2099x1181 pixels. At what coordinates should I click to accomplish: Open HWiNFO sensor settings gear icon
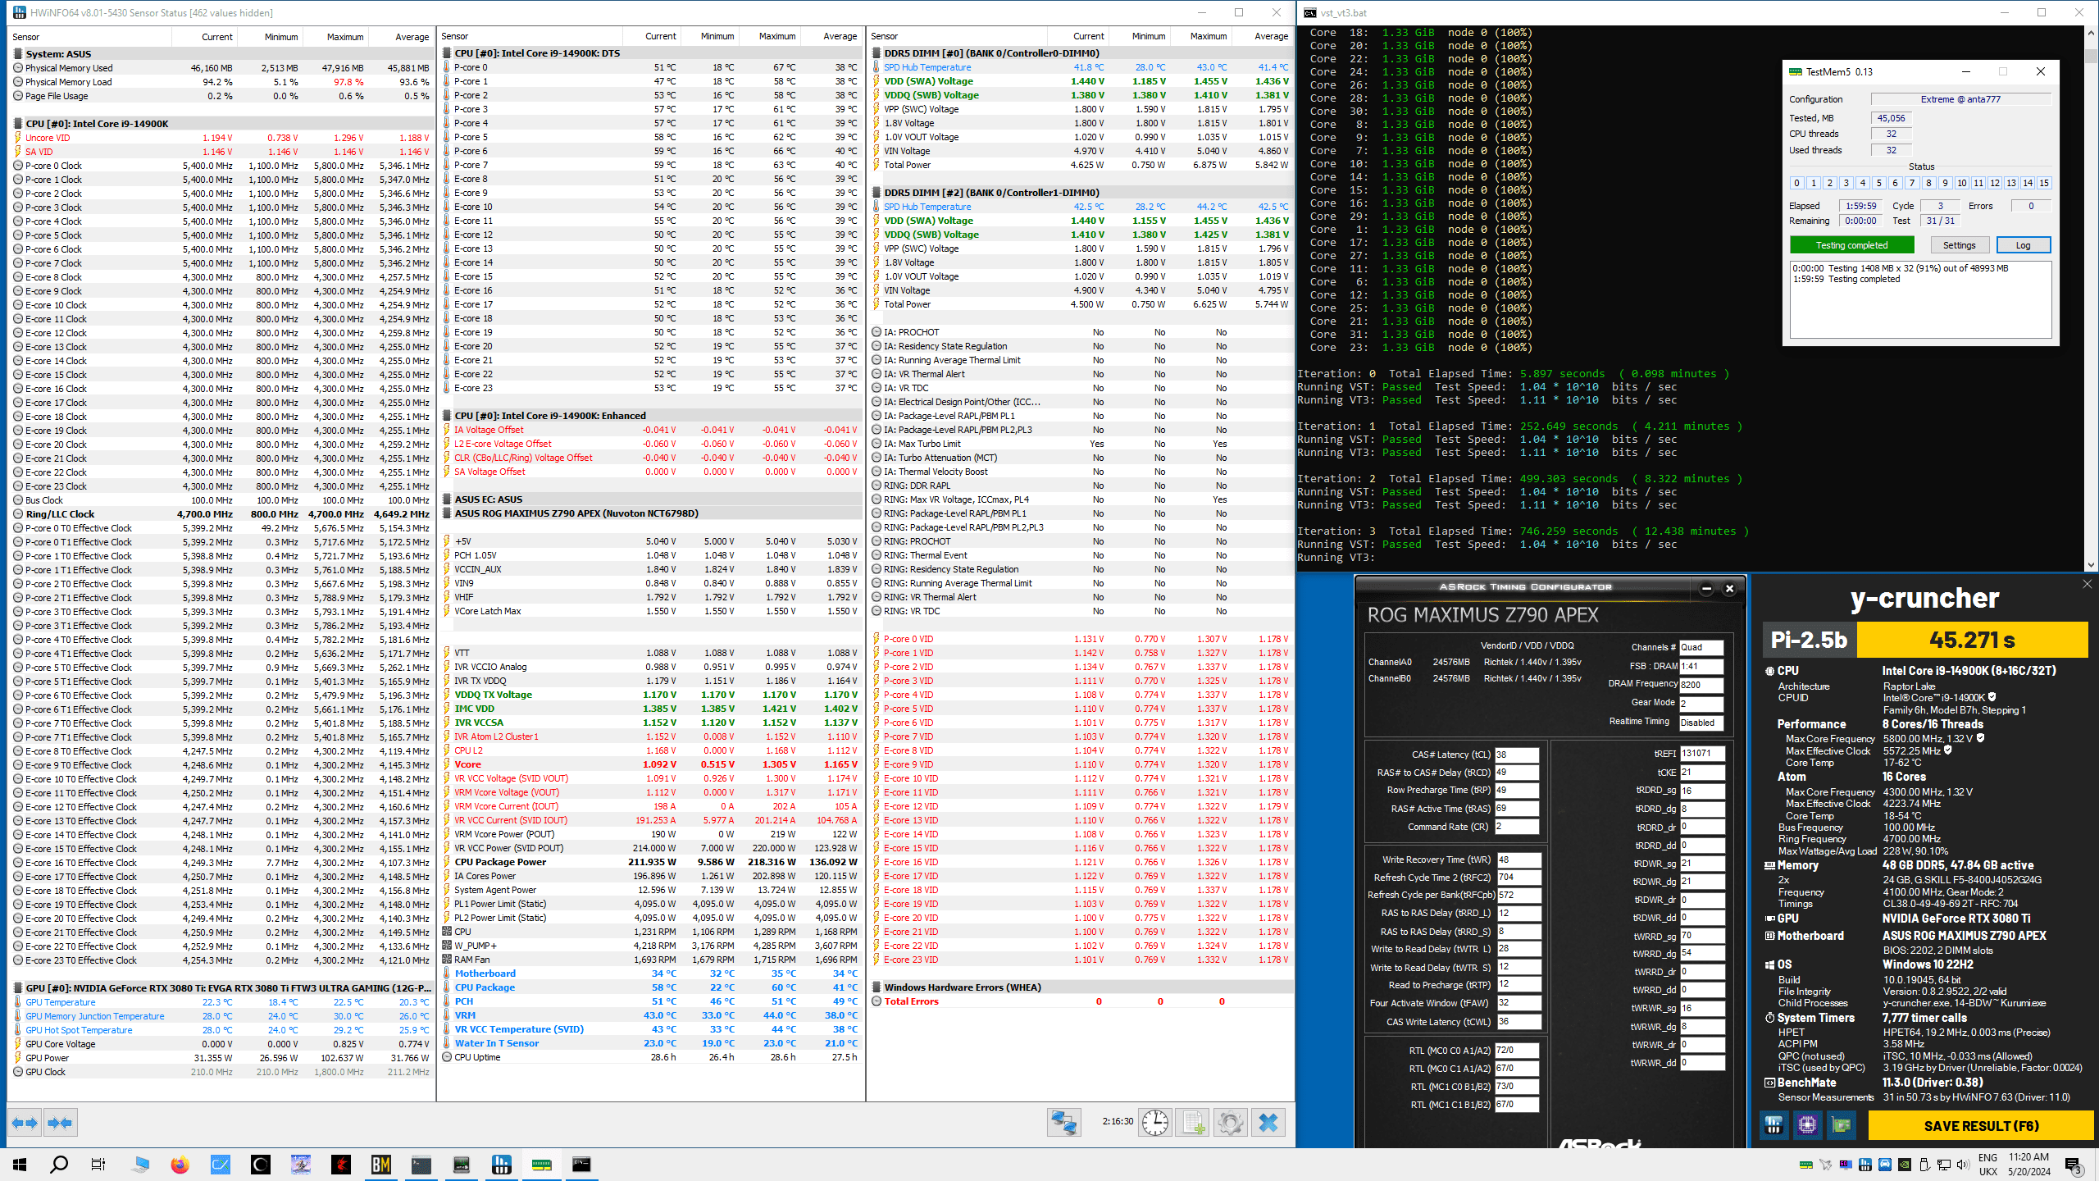1230,1122
